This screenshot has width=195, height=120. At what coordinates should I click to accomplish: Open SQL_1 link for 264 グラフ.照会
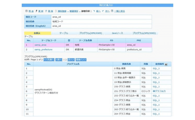[156, 114]
